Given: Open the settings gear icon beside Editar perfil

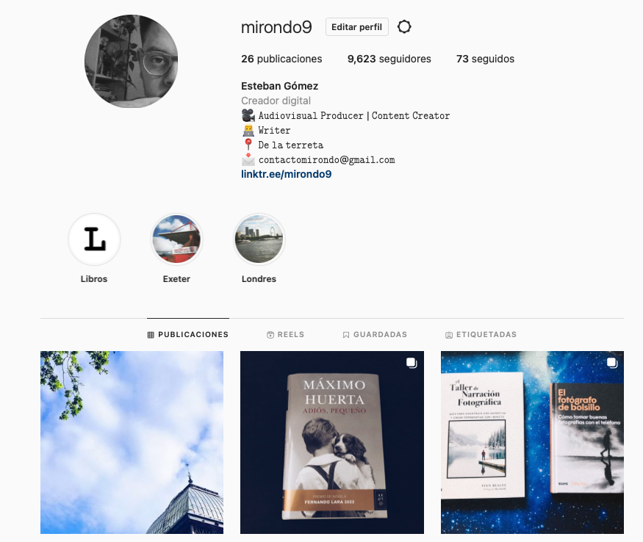Looking at the screenshot, I should 404,26.
